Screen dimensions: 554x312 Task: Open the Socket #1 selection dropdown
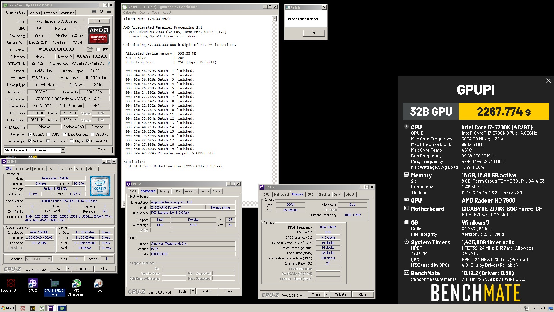tap(38, 259)
